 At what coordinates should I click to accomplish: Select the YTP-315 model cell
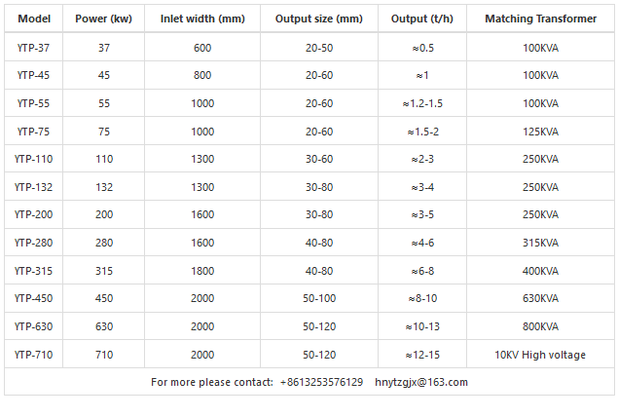pos(34,271)
